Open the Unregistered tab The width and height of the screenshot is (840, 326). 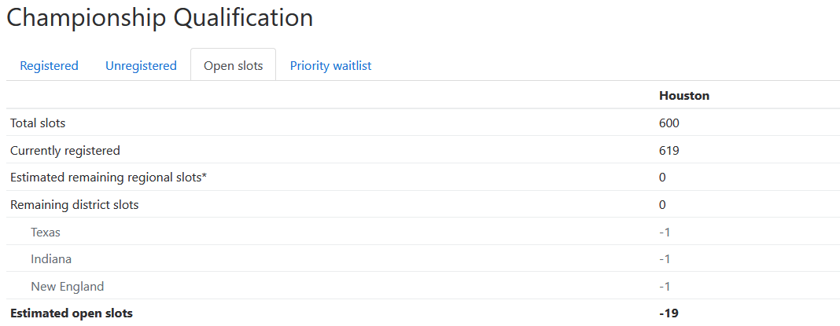coord(141,66)
